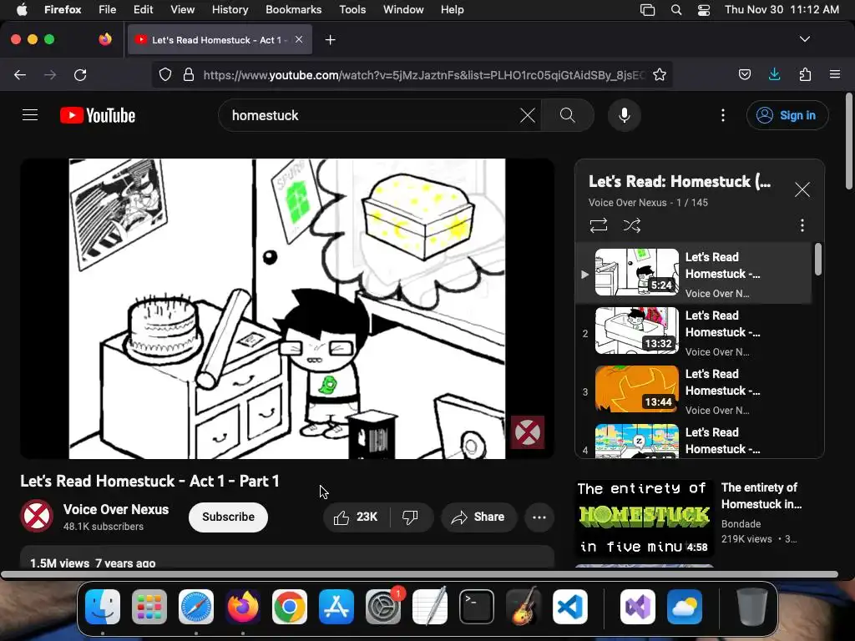855x641 pixels.
Task: Open more actions menu beside Share
Action: [539, 517]
